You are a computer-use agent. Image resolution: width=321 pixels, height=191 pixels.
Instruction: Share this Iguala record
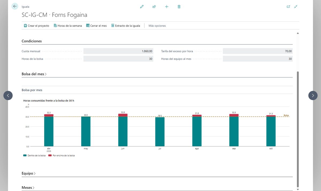pyautogui.click(x=154, y=7)
